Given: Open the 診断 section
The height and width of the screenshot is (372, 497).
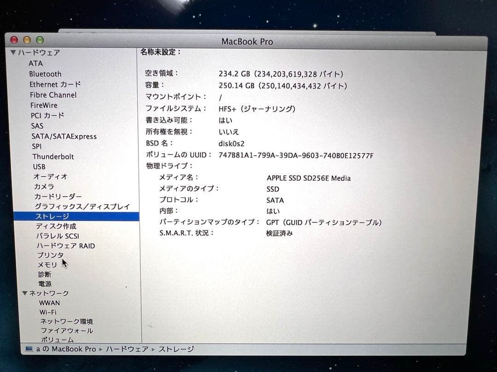Looking at the screenshot, I should 44,274.
